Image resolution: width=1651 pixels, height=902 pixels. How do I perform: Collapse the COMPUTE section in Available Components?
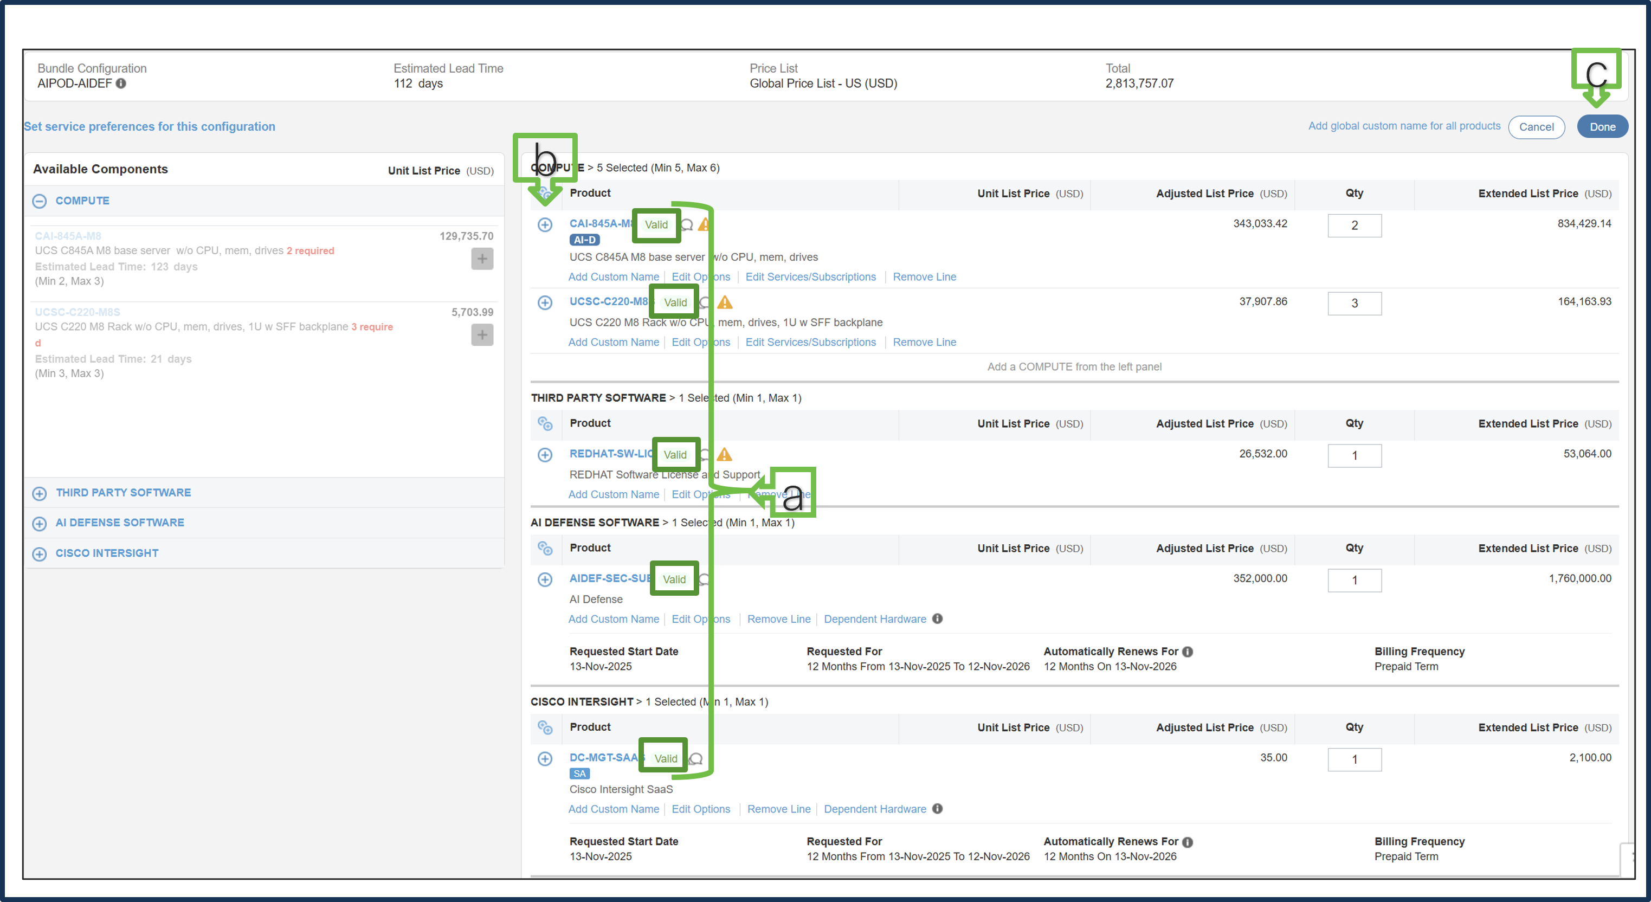click(x=40, y=201)
